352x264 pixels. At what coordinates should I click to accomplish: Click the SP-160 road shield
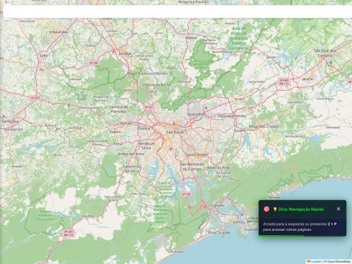186,194
